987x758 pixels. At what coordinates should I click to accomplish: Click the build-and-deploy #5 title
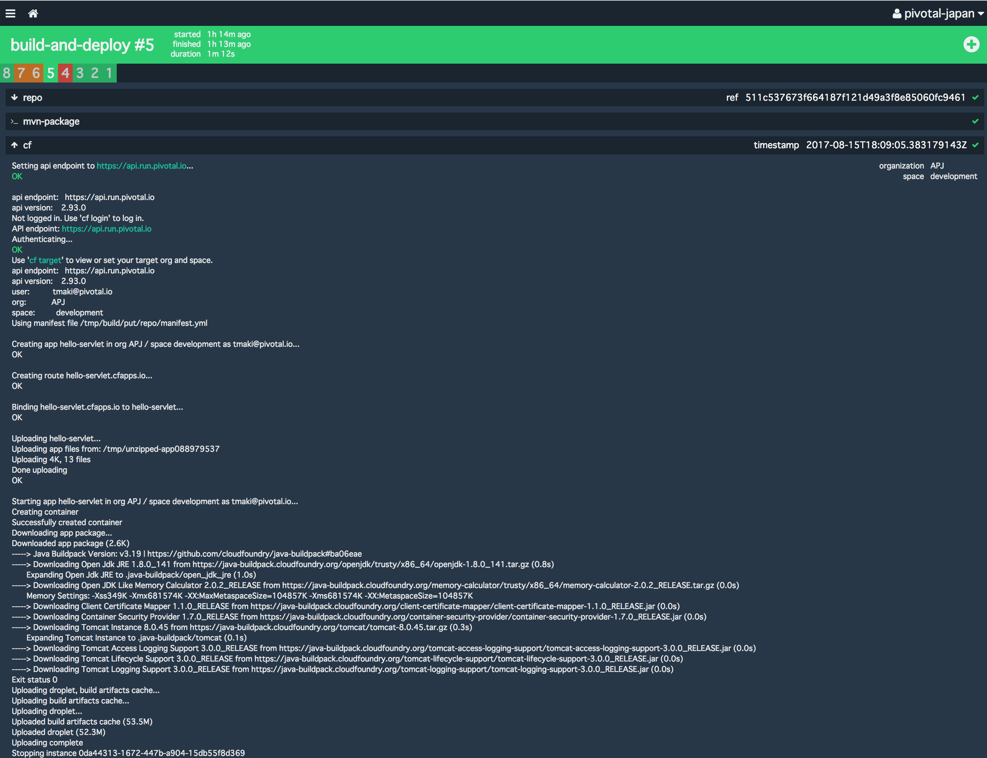(x=82, y=45)
